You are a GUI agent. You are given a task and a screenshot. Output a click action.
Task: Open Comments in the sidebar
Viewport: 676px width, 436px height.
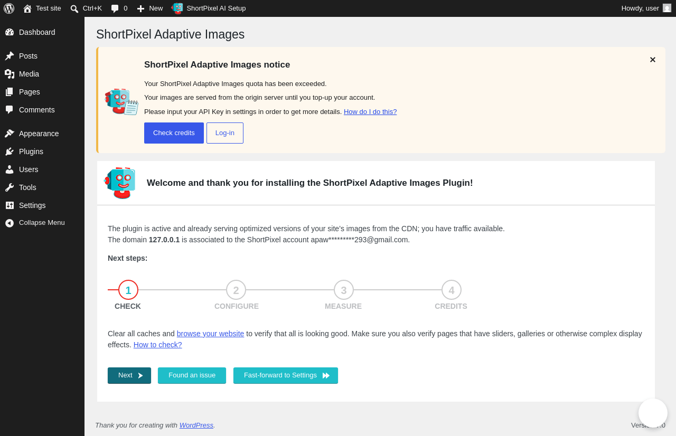pos(42,110)
